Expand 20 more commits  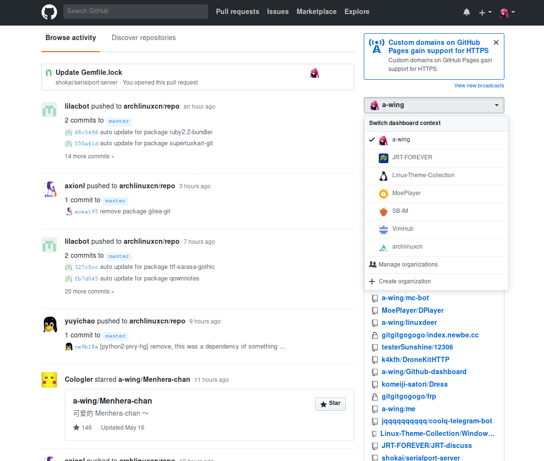[x=89, y=292]
